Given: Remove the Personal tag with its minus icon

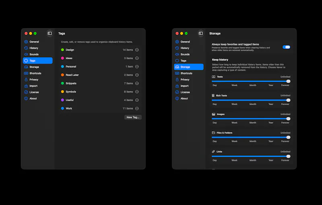Looking at the screenshot, I should point(137,66).
